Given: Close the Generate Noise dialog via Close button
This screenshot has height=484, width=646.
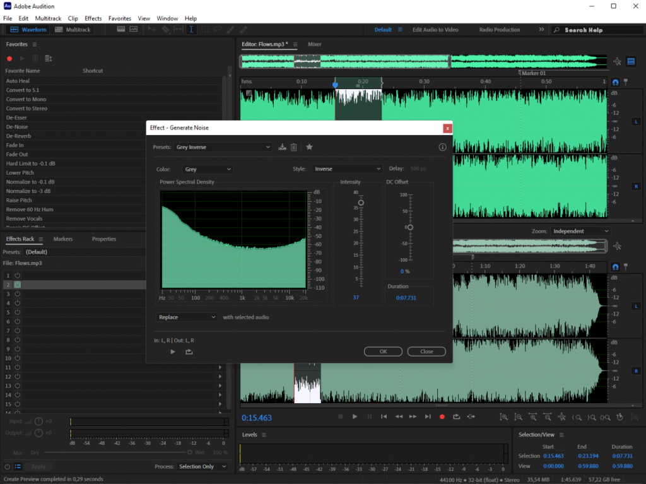Looking at the screenshot, I should coord(426,351).
